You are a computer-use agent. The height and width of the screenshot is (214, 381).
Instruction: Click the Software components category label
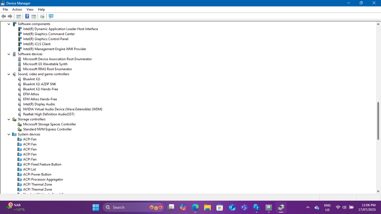(34, 24)
